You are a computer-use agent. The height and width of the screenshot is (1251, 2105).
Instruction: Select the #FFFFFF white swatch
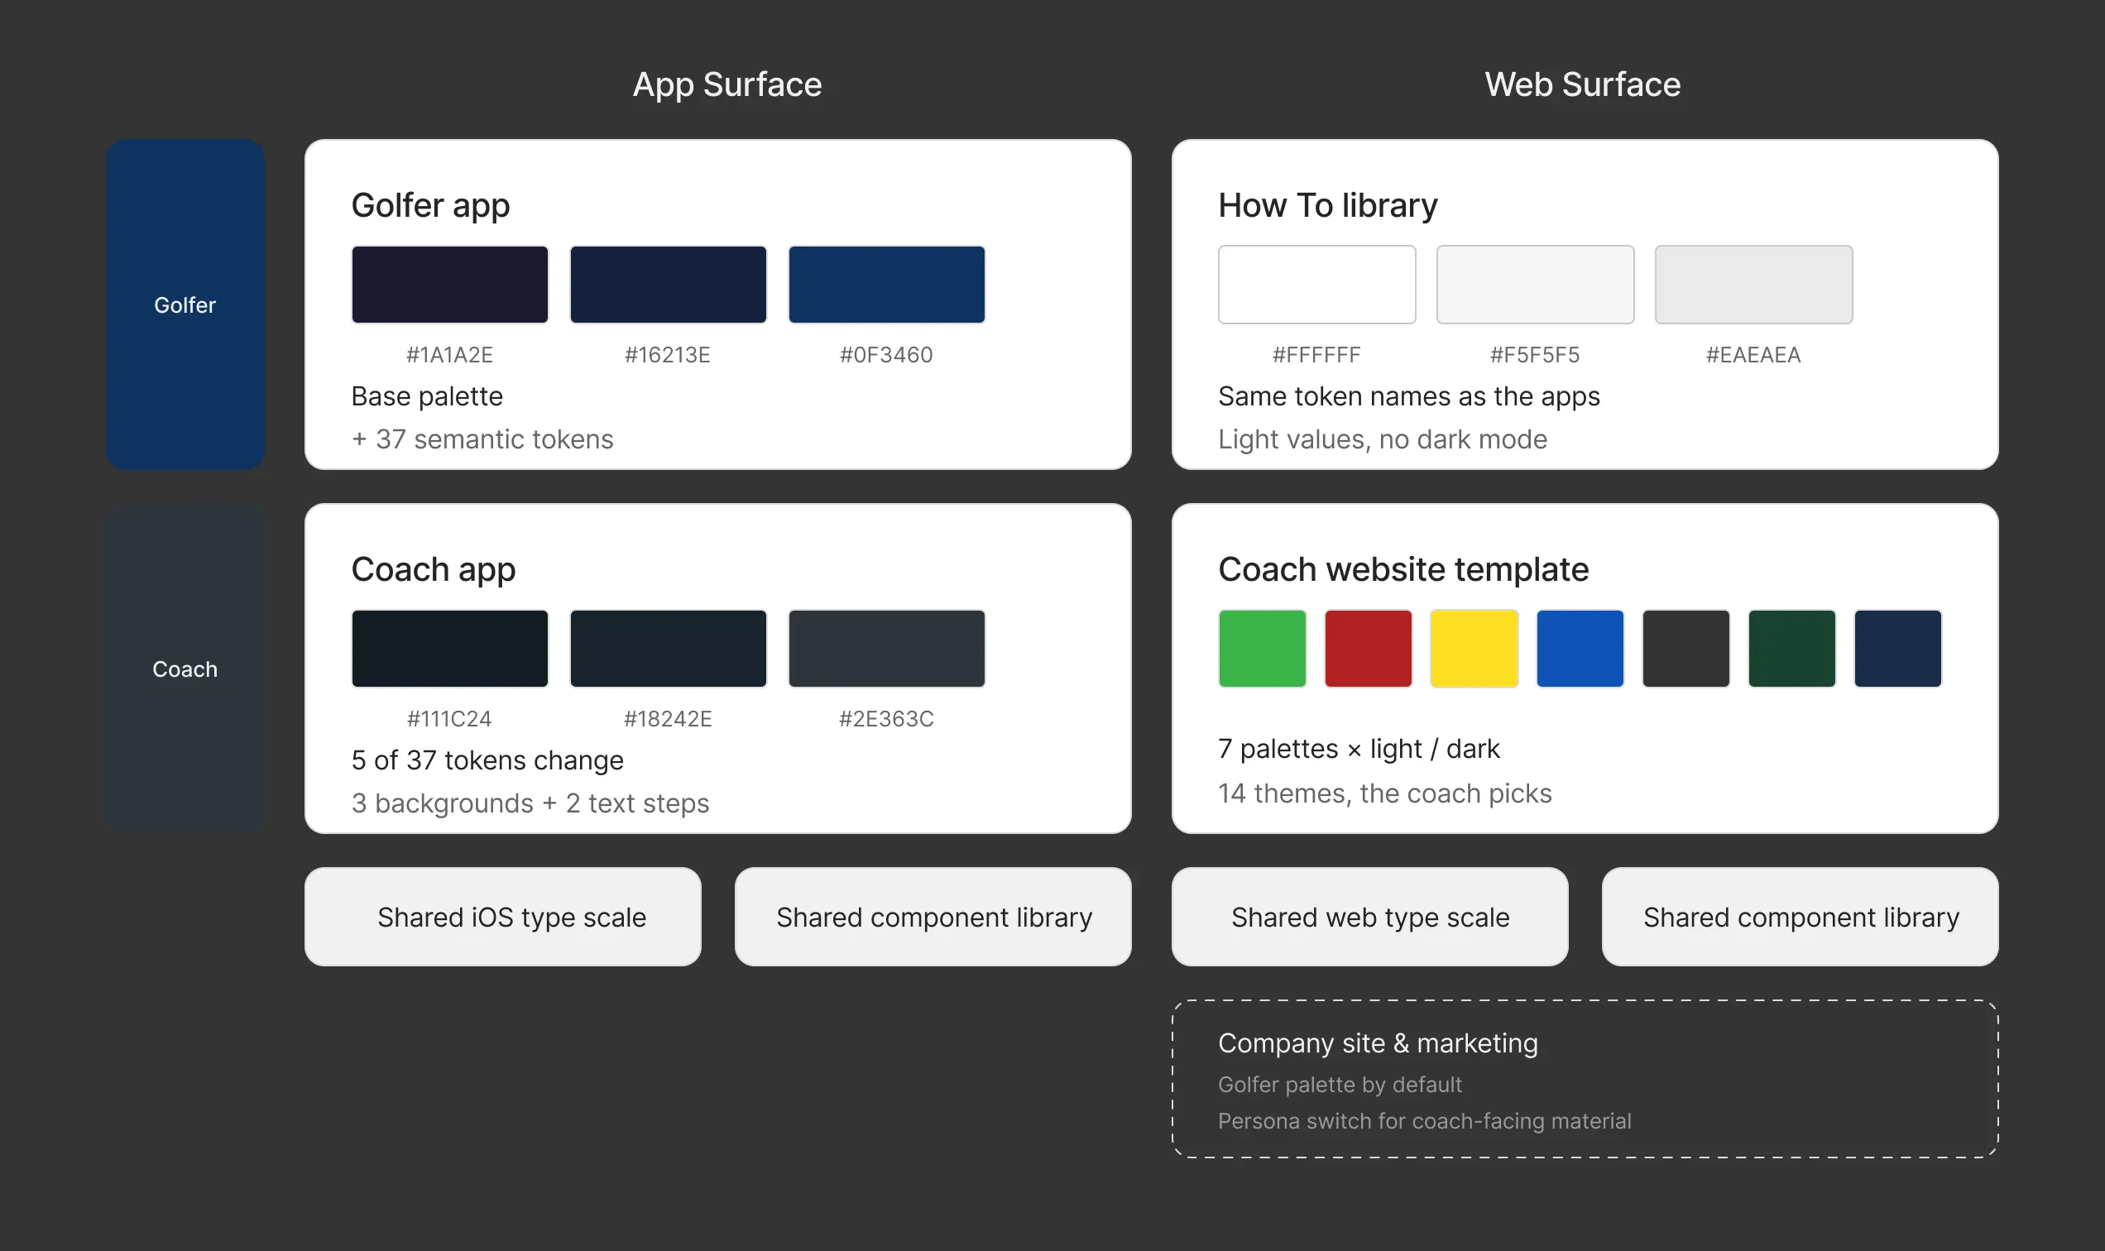(1316, 284)
